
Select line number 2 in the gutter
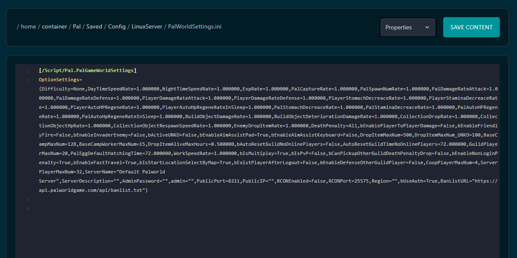27,80
